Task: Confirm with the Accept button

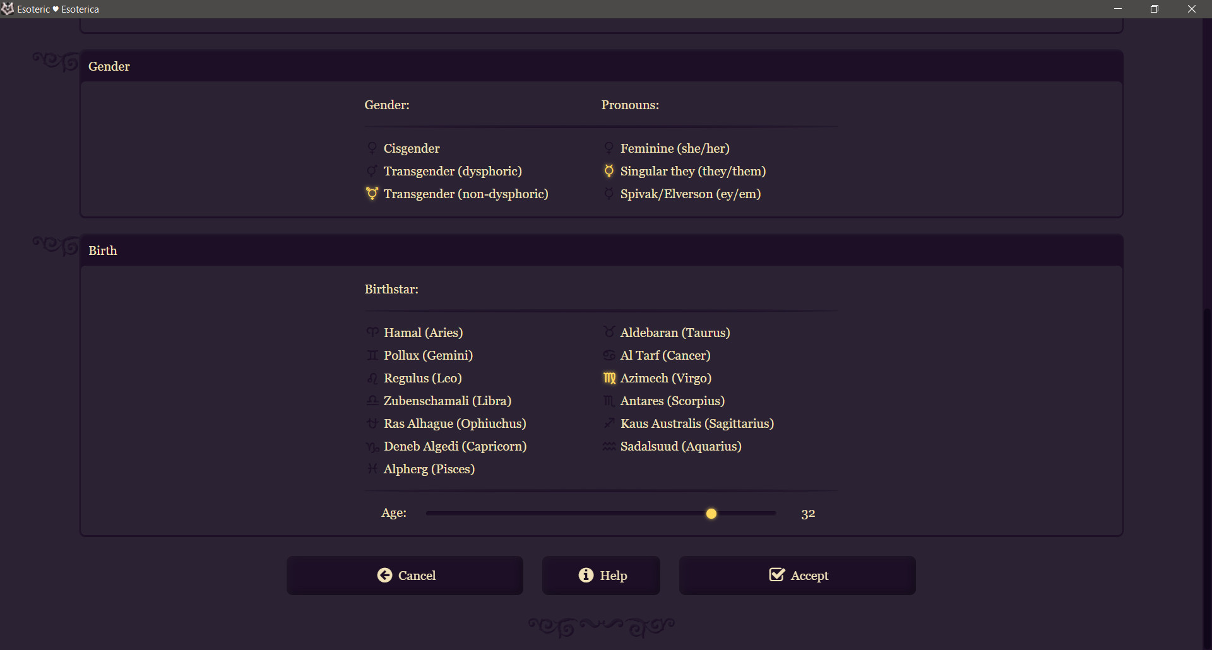Action: tap(797, 575)
